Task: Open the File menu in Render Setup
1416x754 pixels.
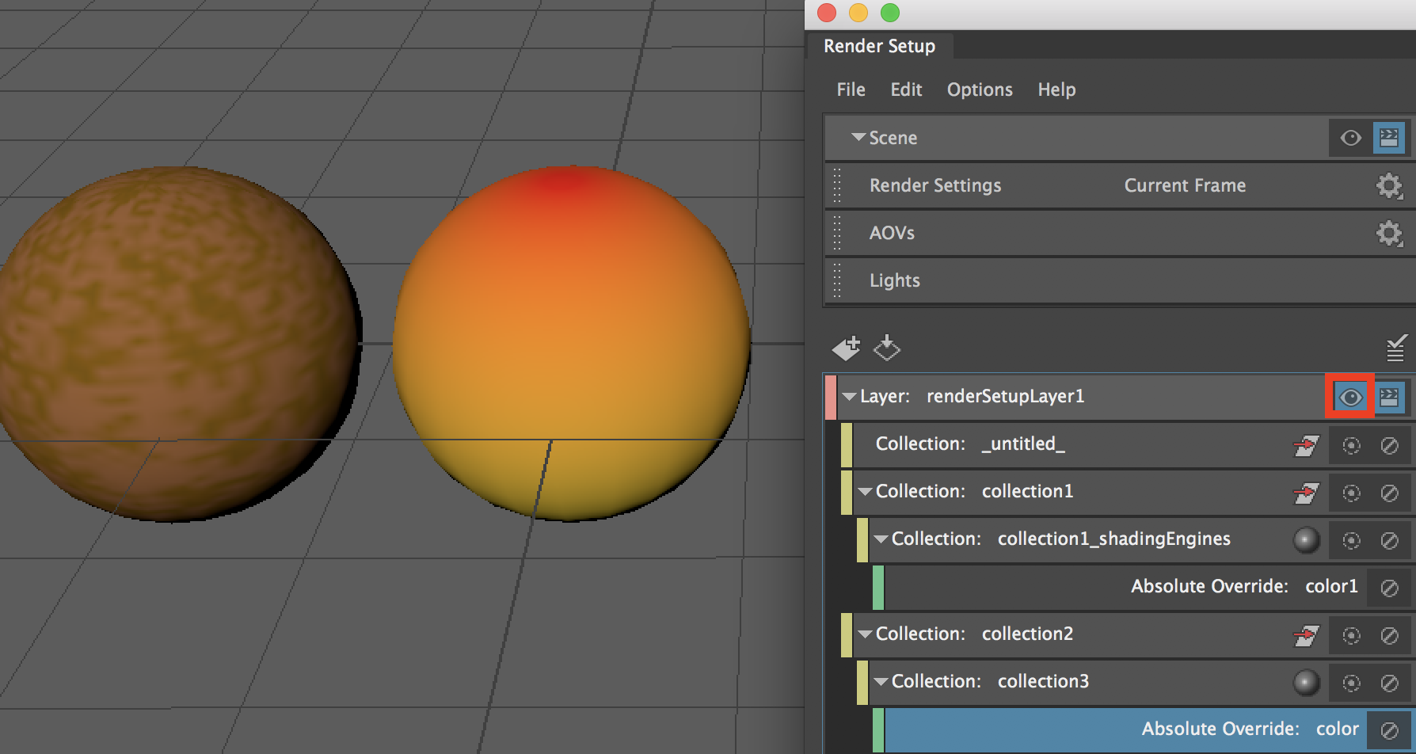Action: [850, 89]
